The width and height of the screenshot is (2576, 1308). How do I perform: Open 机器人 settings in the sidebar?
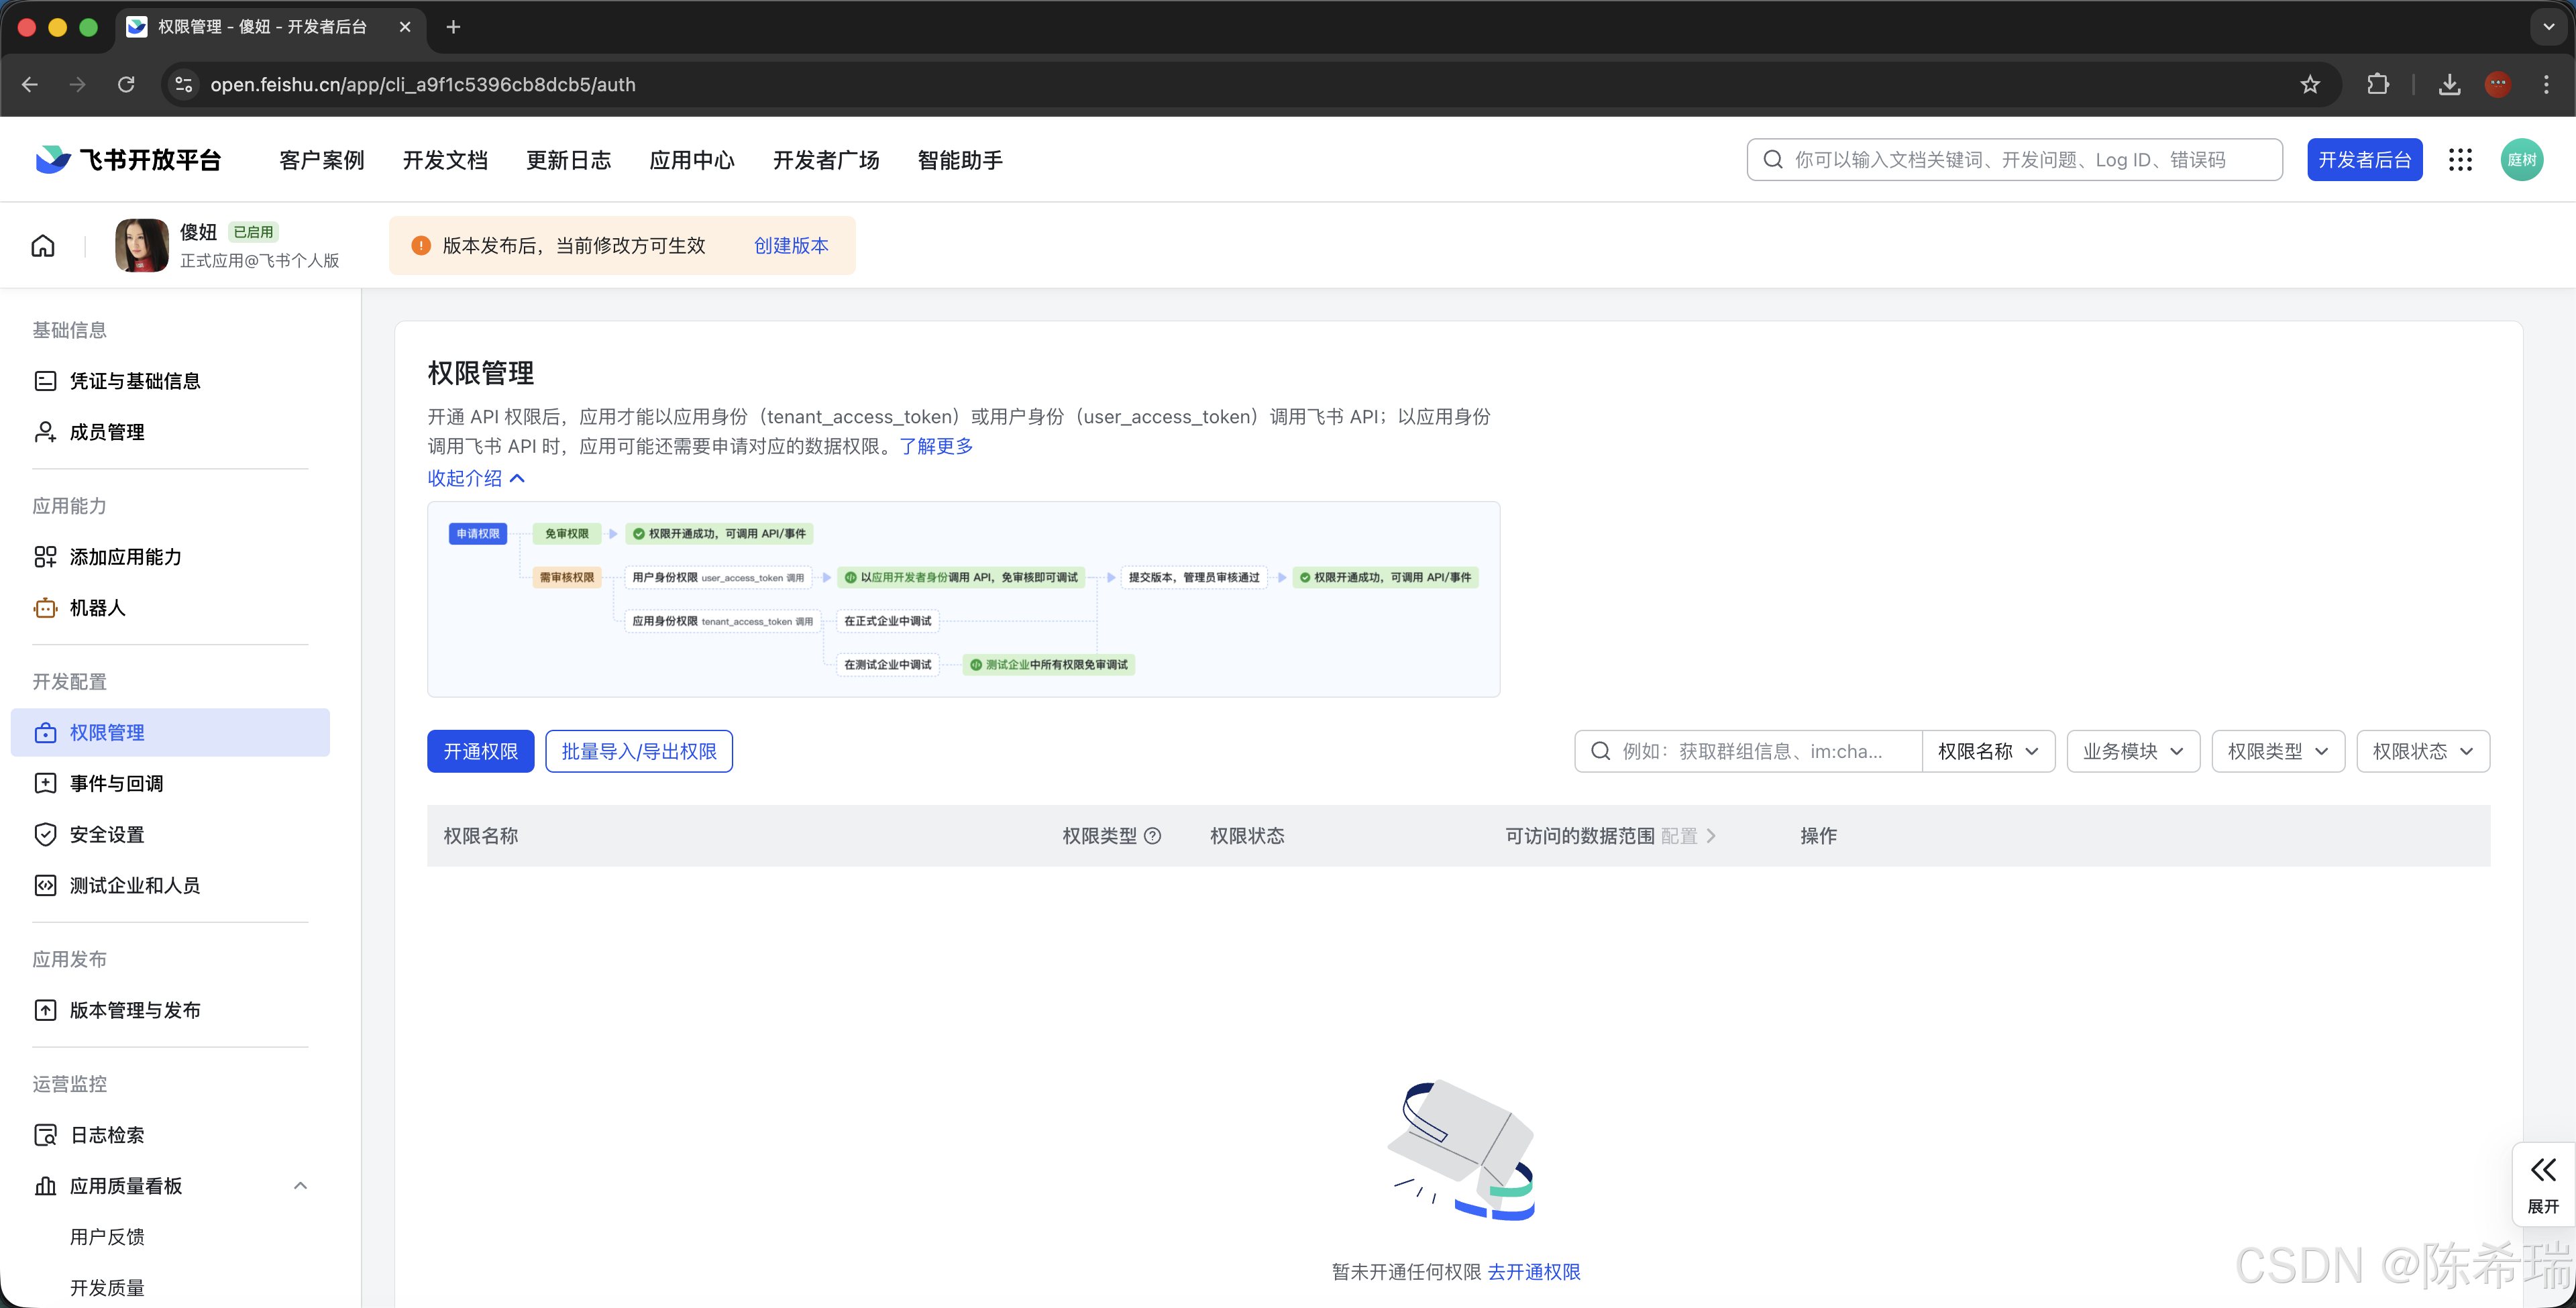point(97,608)
